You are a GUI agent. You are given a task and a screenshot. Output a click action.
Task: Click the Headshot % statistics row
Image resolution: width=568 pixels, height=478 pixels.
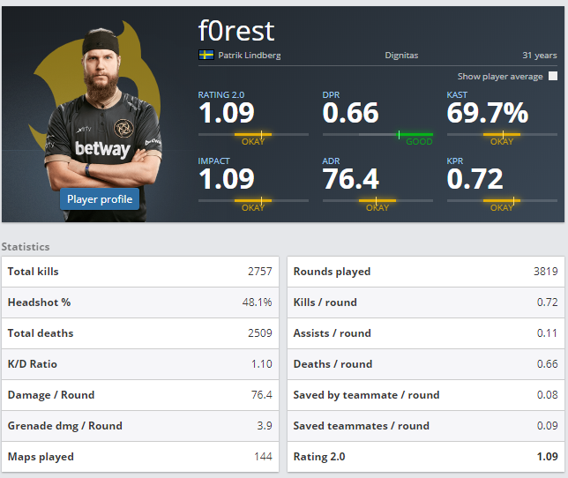pos(140,302)
